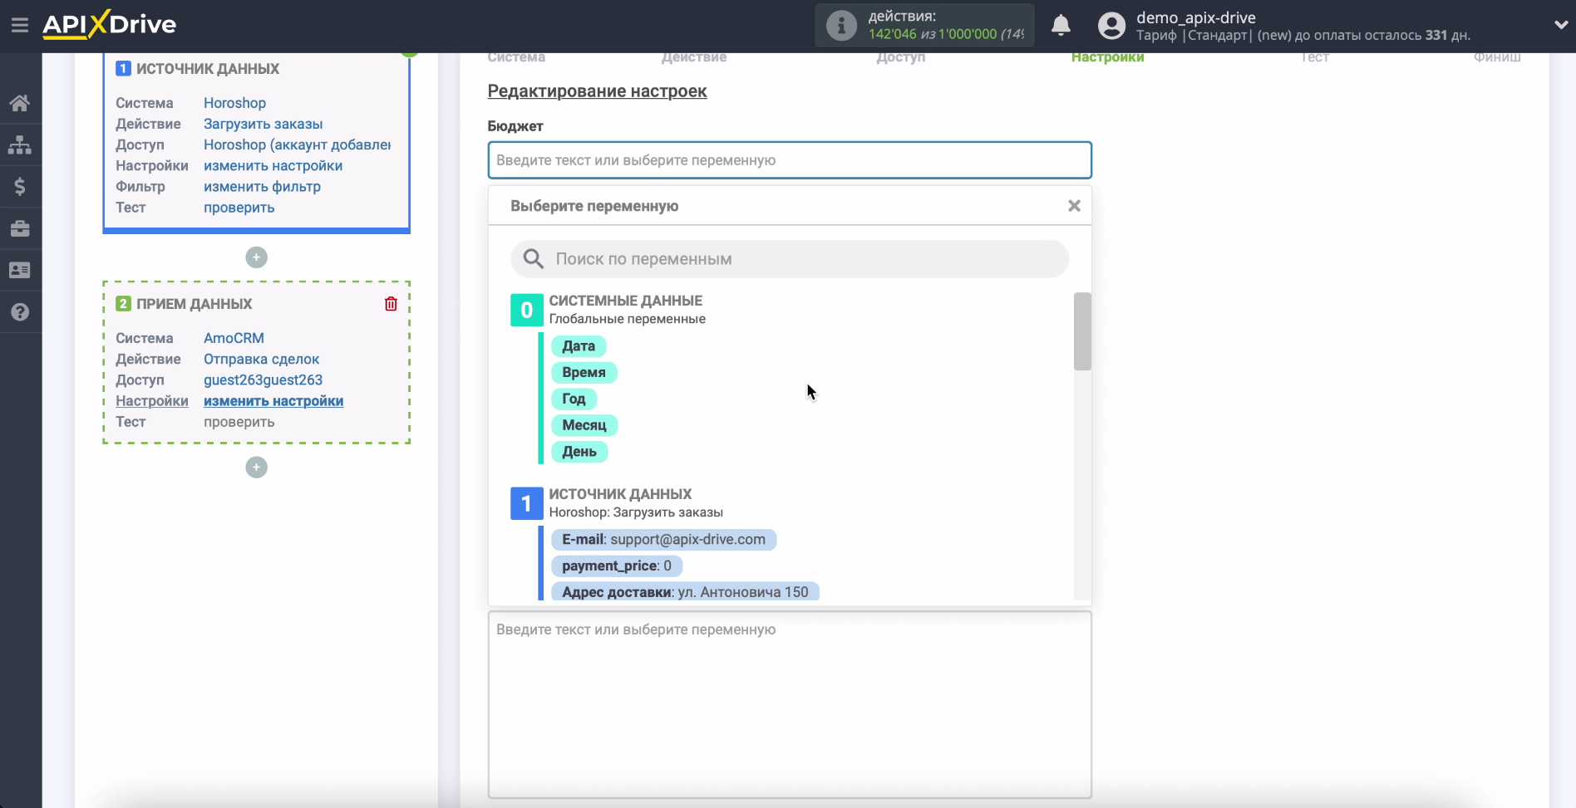Delete the data receiver block with trash icon
Screen dimensions: 1576x808
(x=391, y=304)
